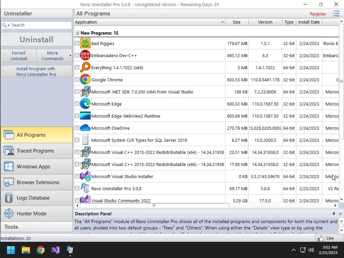
Task: Open the Traced Programs module
Action: [x=37, y=151]
